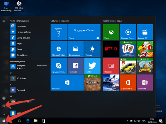Open File Explorer on taskbar
Screen dimensions: 166x124
coord(36,121)
